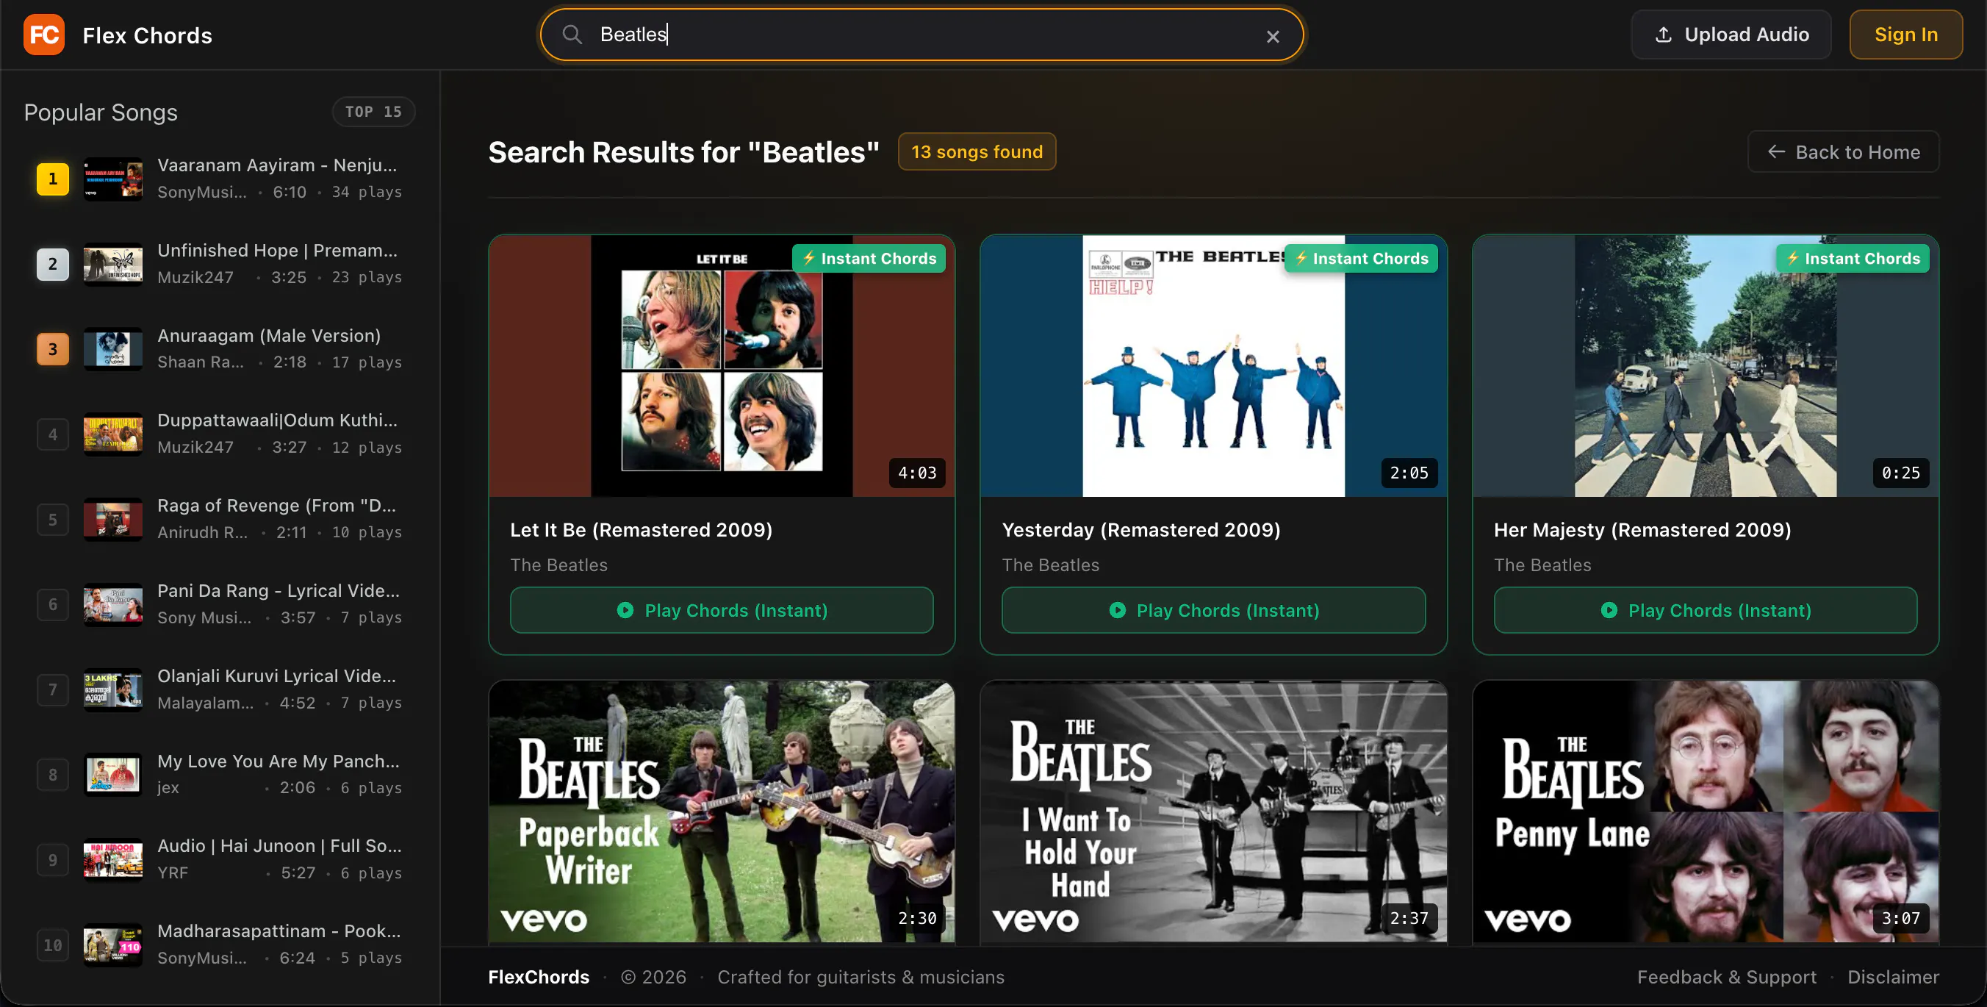Screen dimensions: 1987x1007
Task: Open Sign In
Action: (x=1906, y=35)
